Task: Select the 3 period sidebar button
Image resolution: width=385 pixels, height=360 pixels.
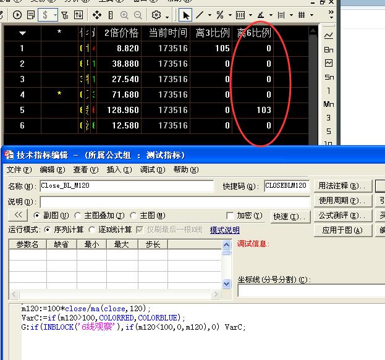Action: point(329,118)
